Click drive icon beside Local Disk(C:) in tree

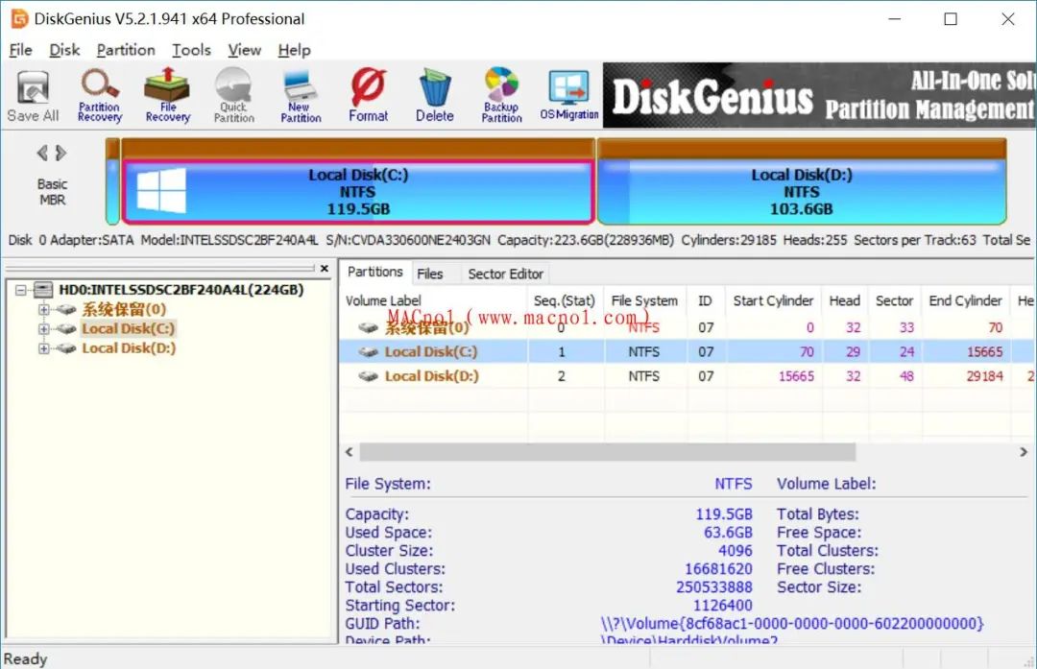tap(66, 328)
